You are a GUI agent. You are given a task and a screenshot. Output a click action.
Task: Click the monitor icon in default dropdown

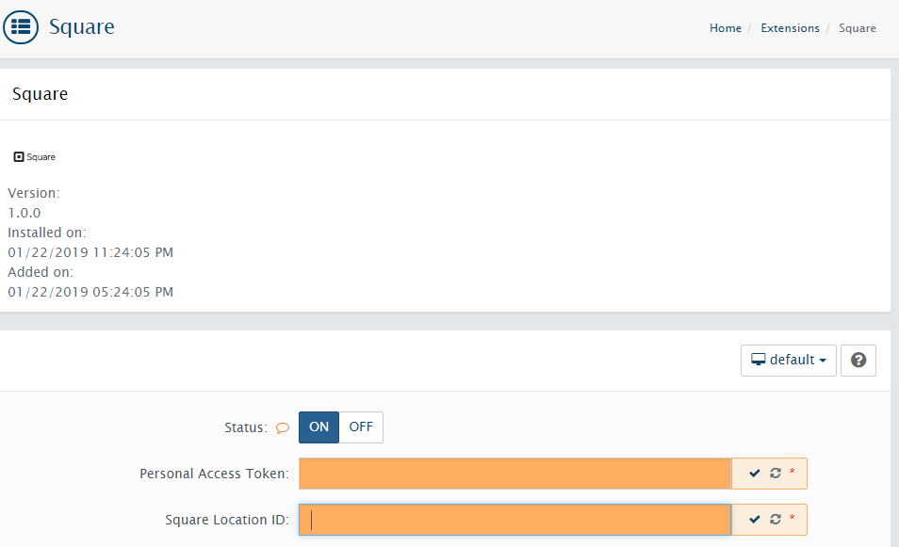pos(758,360)
